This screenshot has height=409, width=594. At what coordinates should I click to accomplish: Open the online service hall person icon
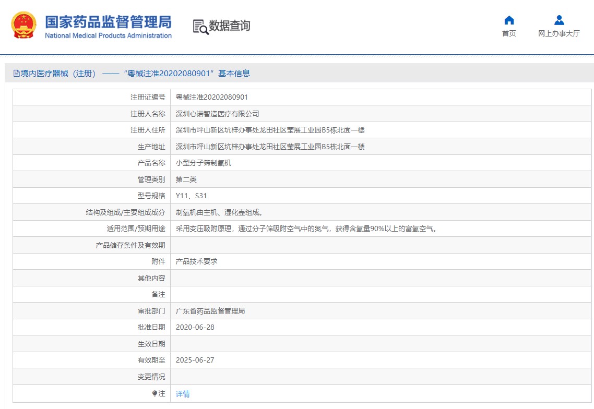pyautogui.click(x=559, y=20)
